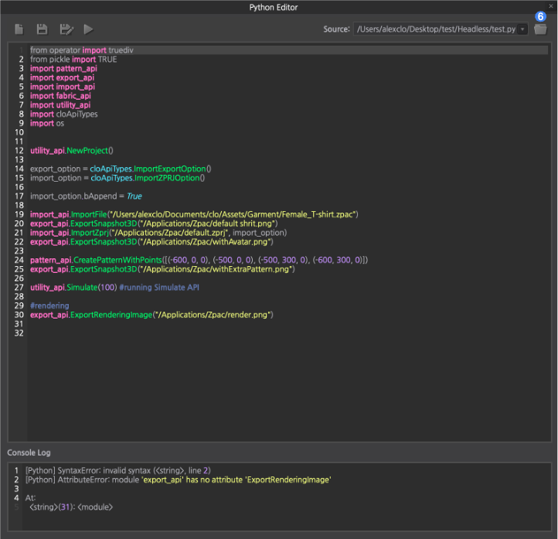
Task: Click the 'import export_api' line
Action: [62, 77]
